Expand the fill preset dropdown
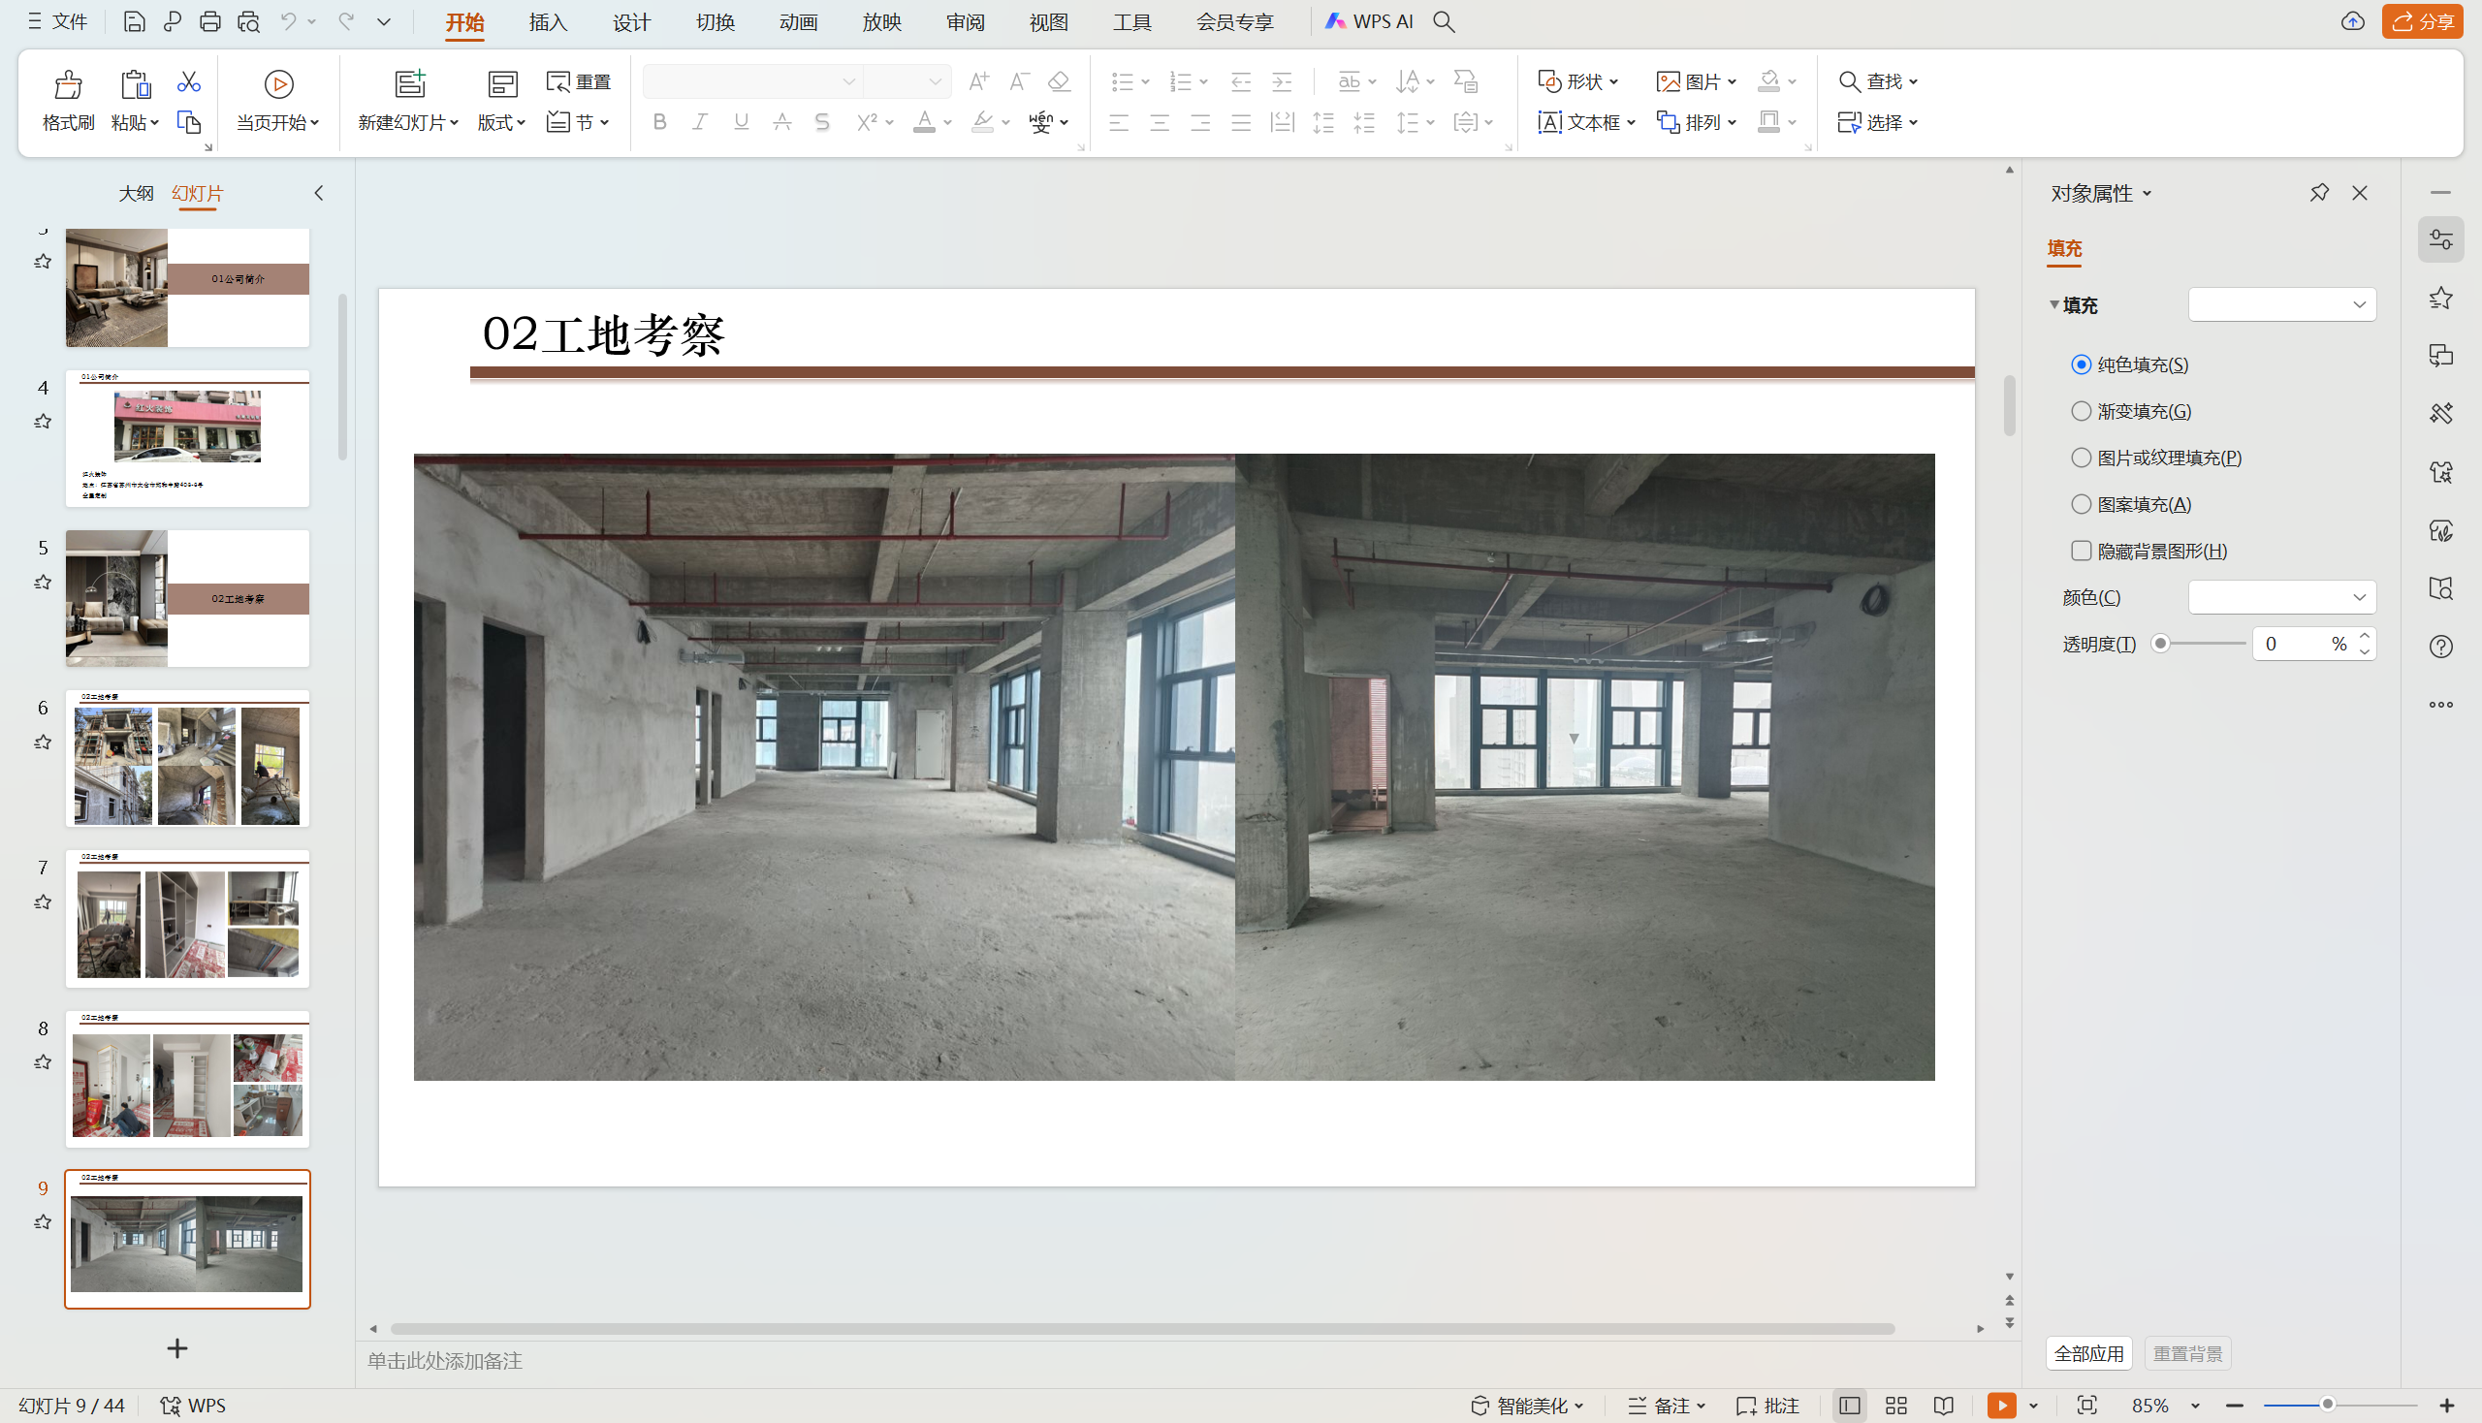The width and height of the screenshot is (2482, 1423). tap(2281, 305)
